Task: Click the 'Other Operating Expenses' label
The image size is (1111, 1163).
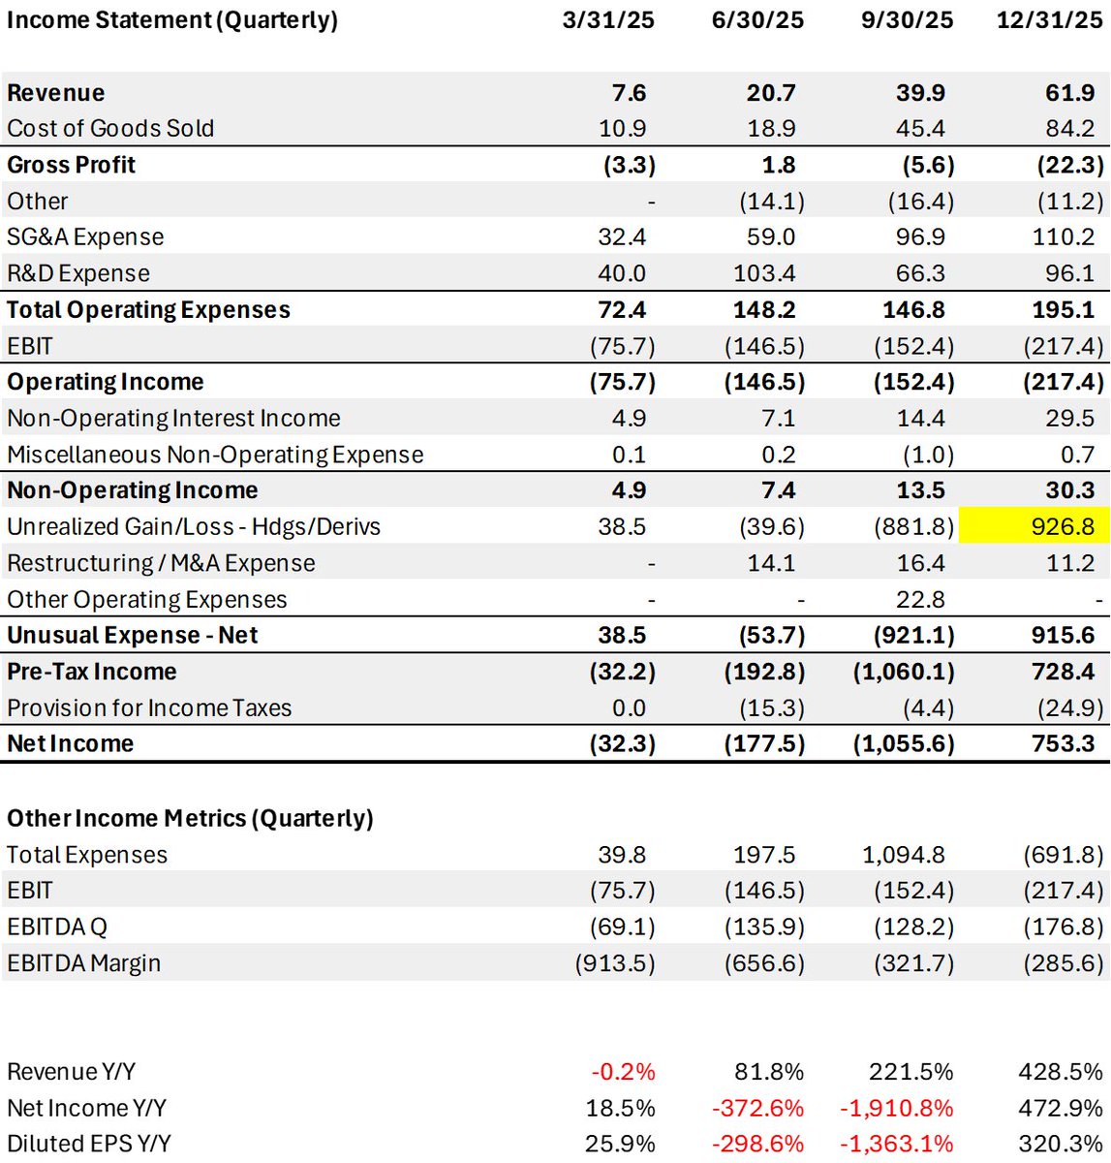Action: [147, 600]
